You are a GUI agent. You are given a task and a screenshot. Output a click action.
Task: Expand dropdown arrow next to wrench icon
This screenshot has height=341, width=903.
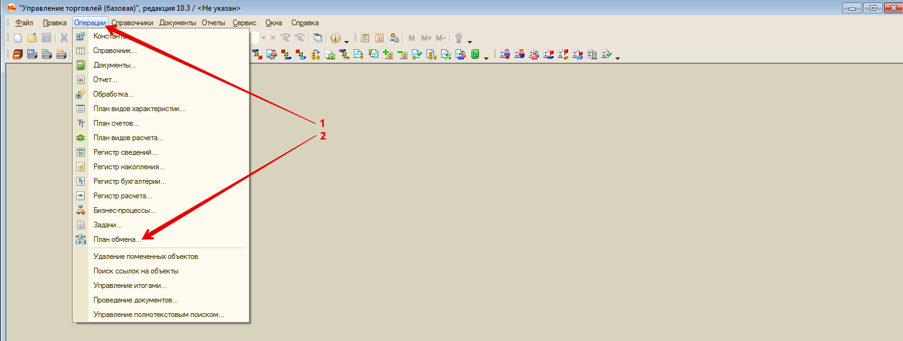click(x=470, y=42)
